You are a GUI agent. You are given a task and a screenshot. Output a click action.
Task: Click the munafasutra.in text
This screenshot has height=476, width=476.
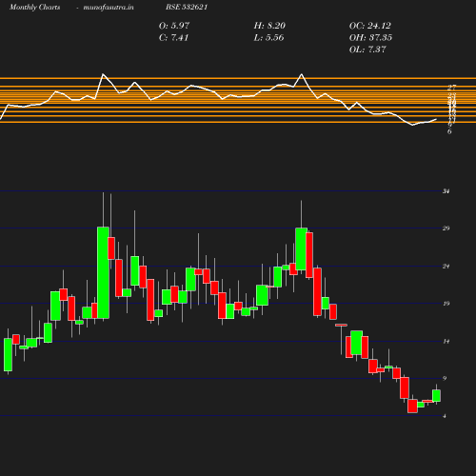[109, 7]
